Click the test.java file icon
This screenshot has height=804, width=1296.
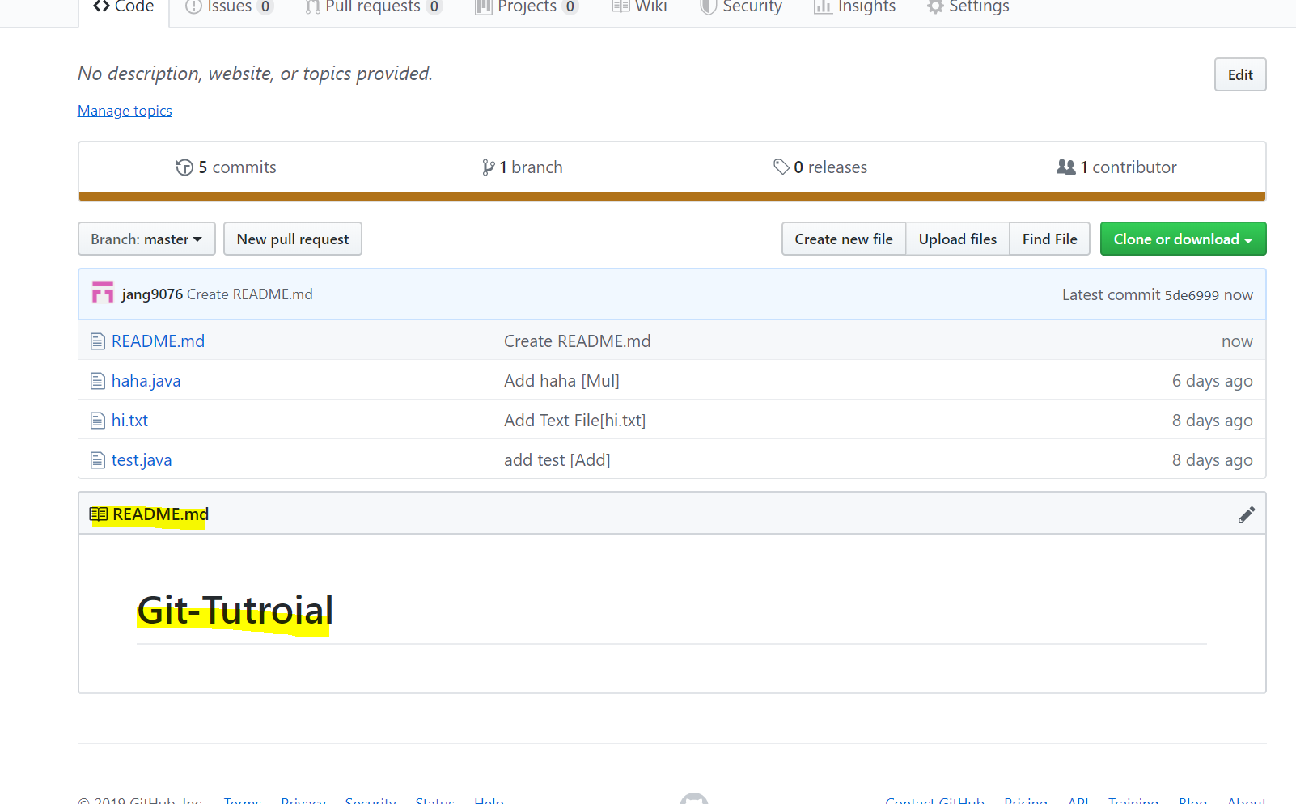coord(98,460)
